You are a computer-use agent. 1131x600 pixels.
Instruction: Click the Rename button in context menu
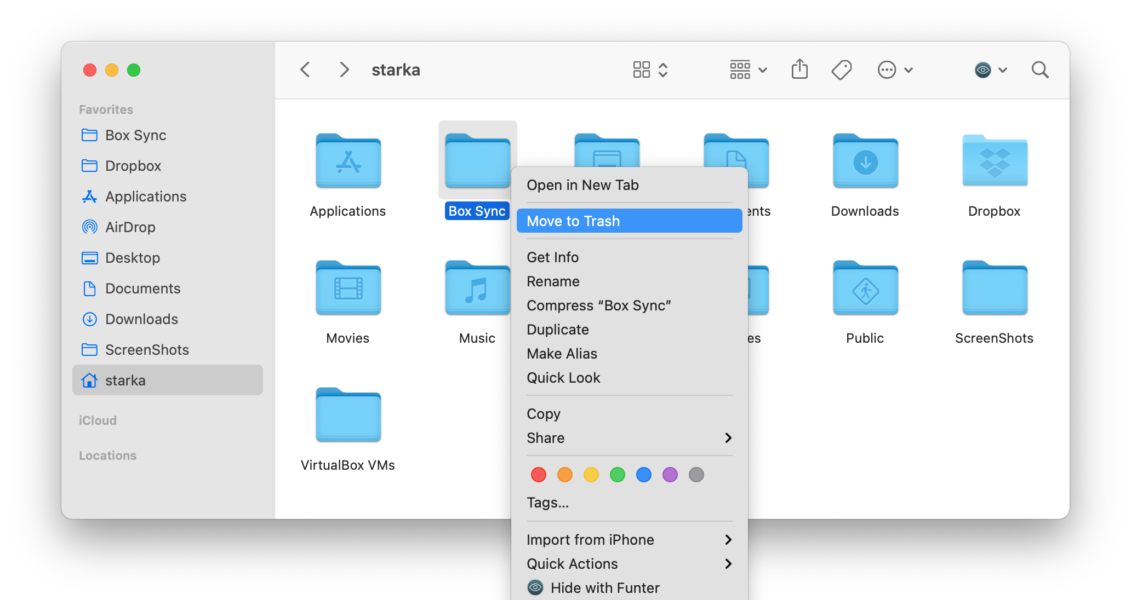[553, 281]
